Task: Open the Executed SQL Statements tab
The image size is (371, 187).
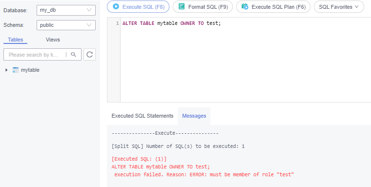Action: [143, 116]
